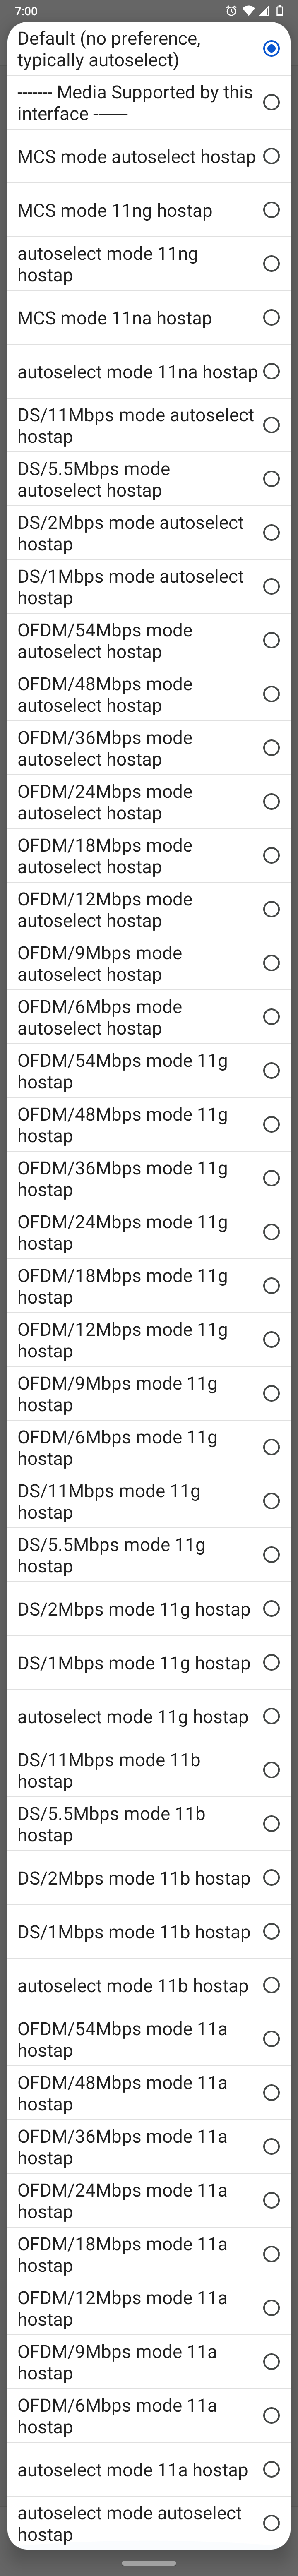Image resolution: width=298 pixels, height=2576 pixels.
Task: Choose OFDM/54Mbps mode 11g hostap
Action: 270,1071
